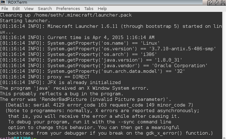Maximize ROXTerm with the up-right arrow button
Screen dimensions: 226x139
pos(217,2)
